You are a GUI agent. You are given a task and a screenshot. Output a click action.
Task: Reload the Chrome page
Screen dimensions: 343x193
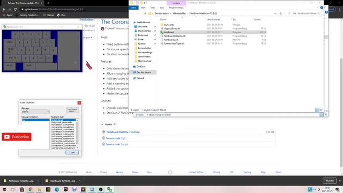[x=16, y=10]
